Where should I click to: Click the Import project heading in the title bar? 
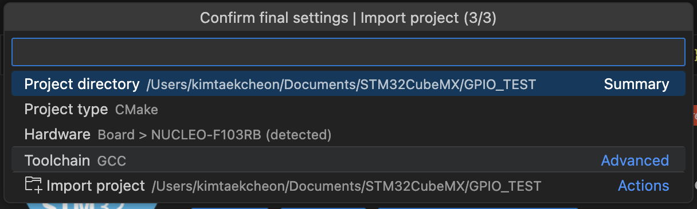click(410, 18)
